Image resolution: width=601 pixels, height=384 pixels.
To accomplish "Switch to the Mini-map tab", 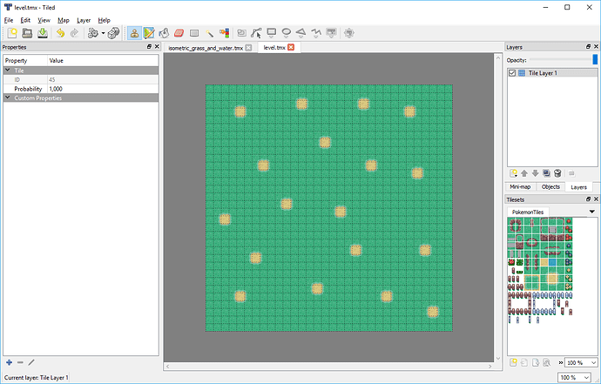I will point(520,187).
